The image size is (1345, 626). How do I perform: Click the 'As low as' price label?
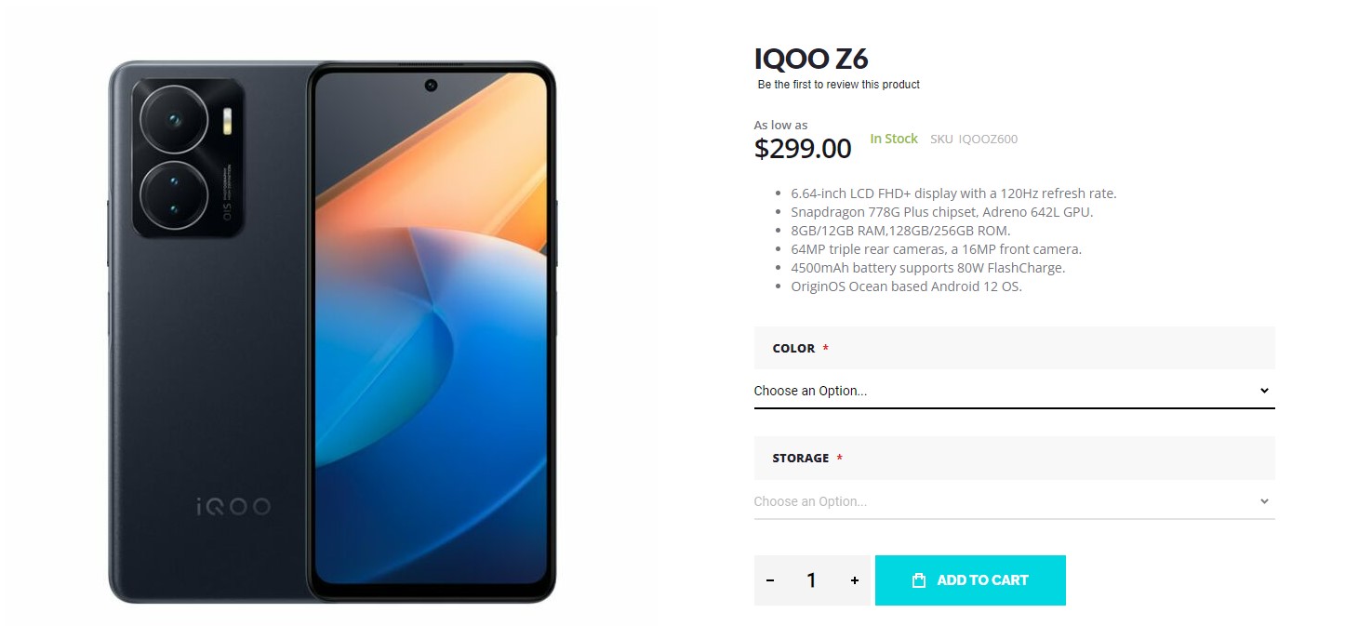click(x=780, y=124)
